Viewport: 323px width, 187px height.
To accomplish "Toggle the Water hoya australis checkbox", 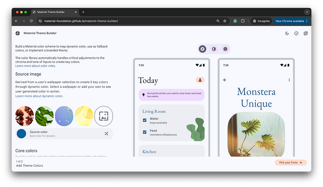I will [x=144, y=120].
